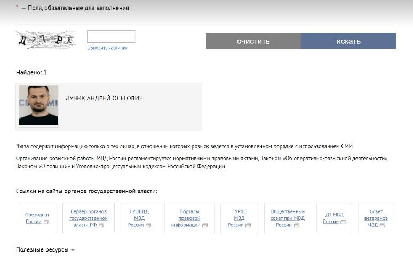Screen dimensions: 413x267
Task: Click external-link icon beside ДТ МВД России
Action: point(343,222)
